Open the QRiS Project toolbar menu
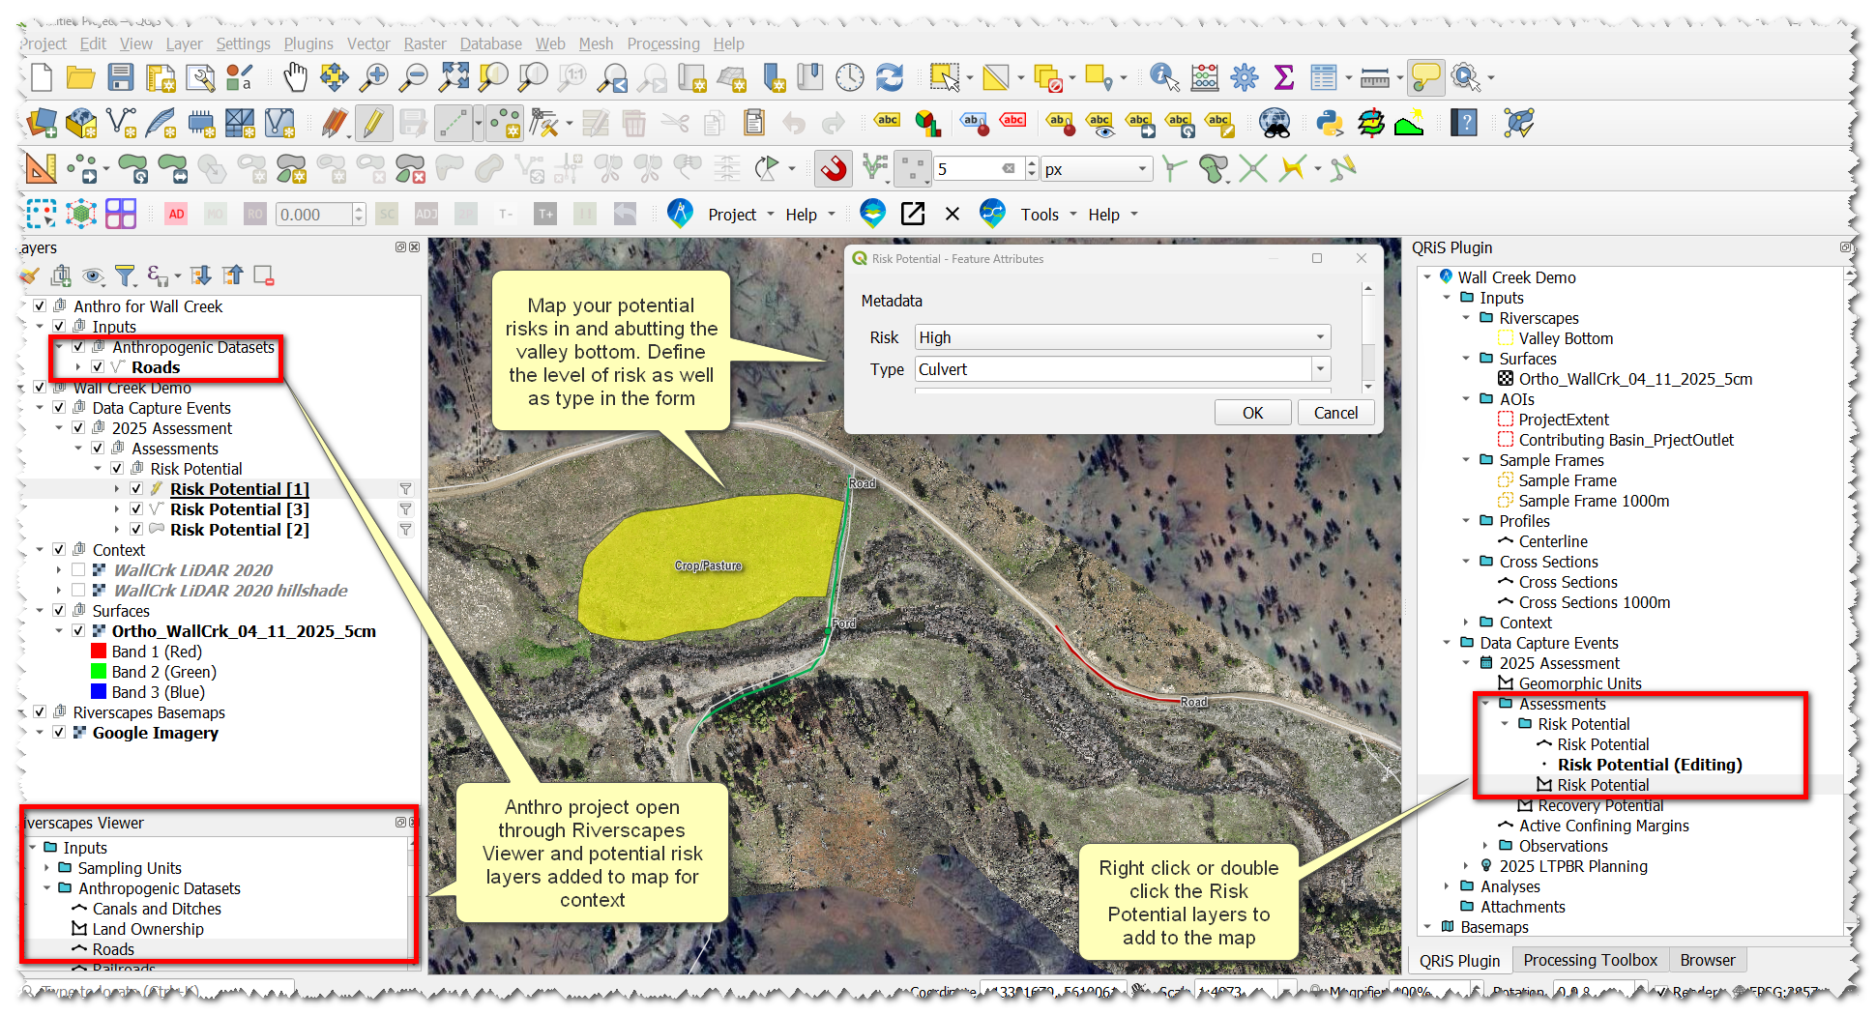This screenshot has height=1015, width=1876. (741, 215)
